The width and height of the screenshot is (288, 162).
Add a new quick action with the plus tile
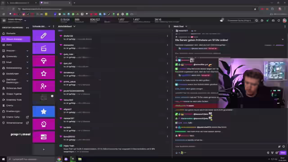44,149
